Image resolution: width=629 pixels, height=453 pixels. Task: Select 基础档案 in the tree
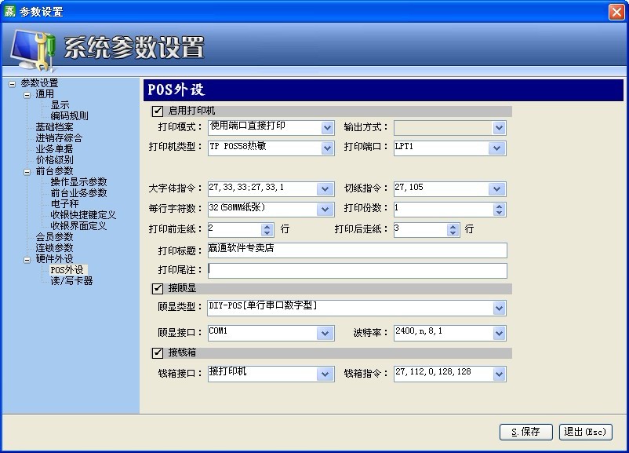tap(54, 127)
